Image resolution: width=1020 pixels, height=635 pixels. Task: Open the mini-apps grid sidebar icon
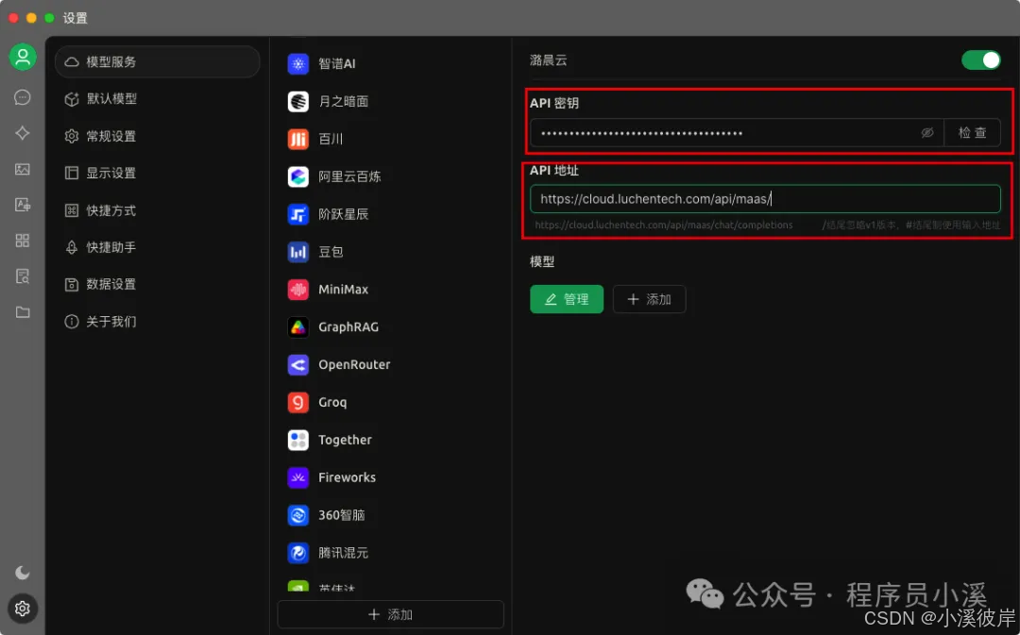[x=22, y=241]
